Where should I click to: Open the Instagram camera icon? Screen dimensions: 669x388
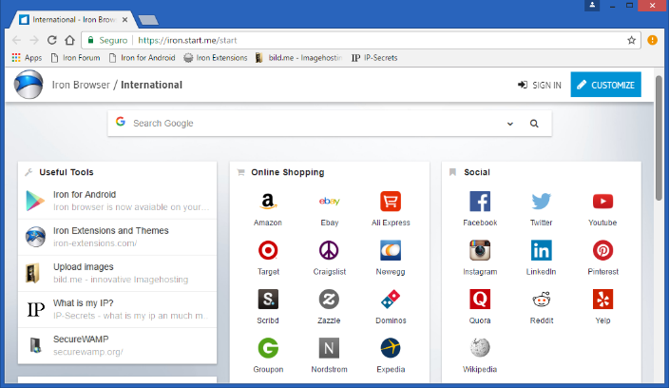(480, 250)
